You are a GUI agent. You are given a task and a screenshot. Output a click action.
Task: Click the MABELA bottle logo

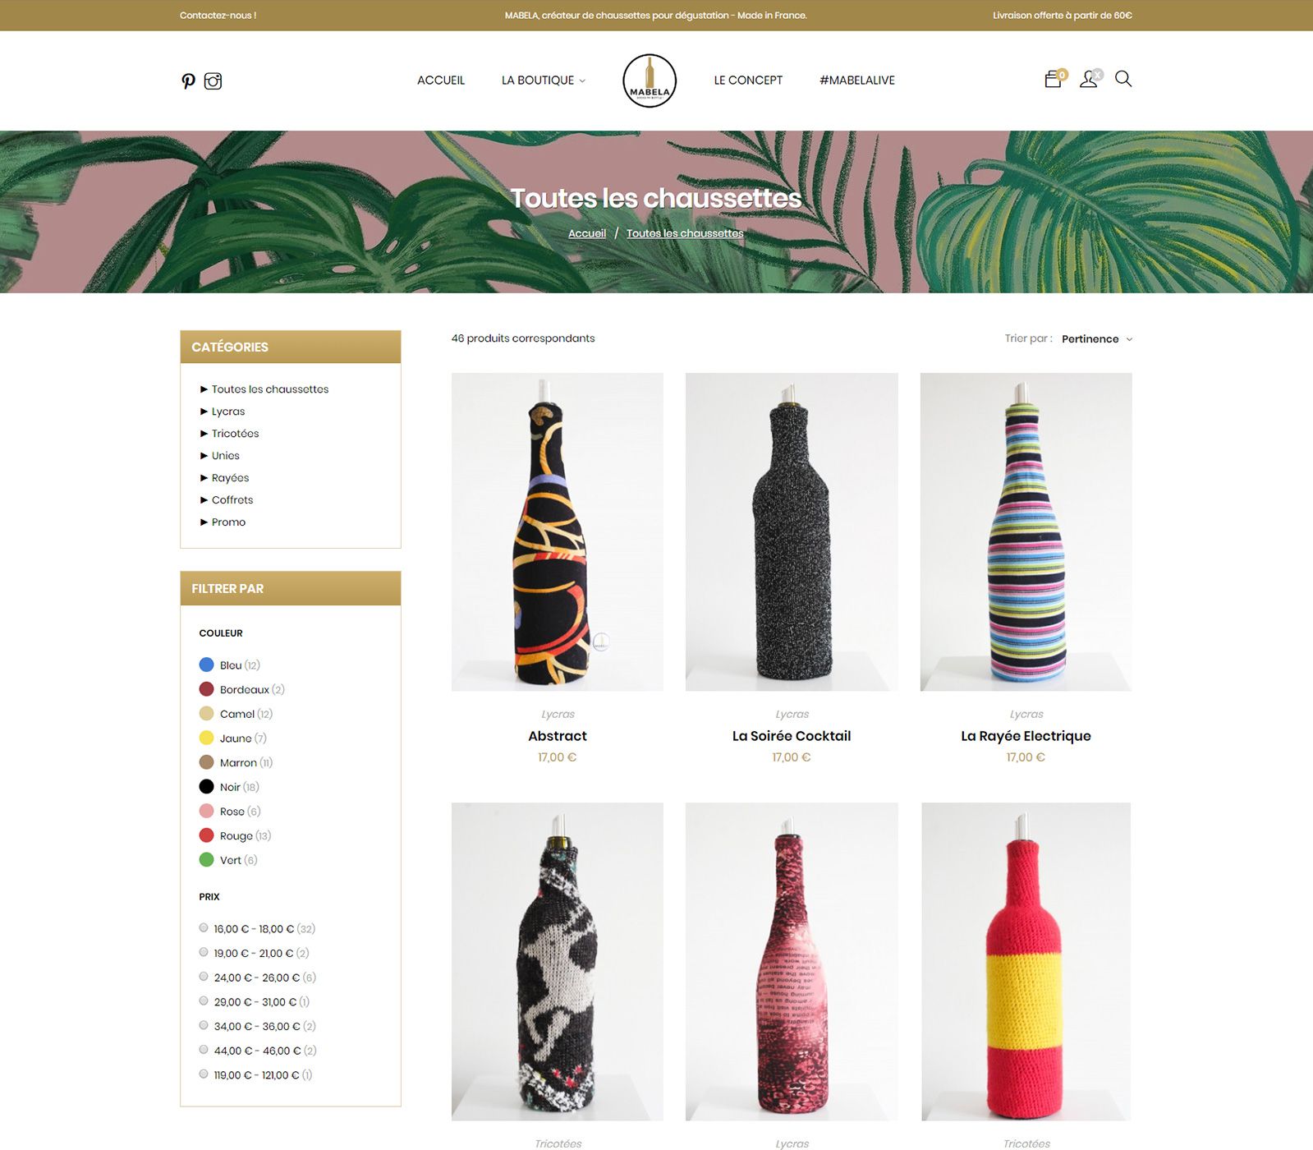coord(650,80)
